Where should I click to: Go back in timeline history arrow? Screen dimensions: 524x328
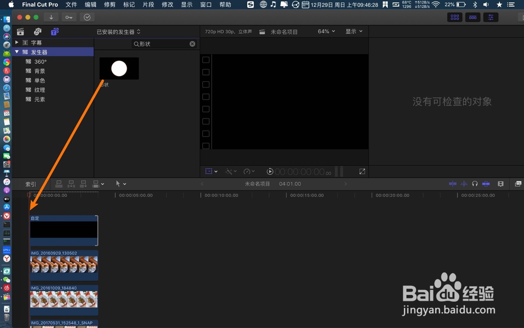pyautogui.click(x=202, y=184)
